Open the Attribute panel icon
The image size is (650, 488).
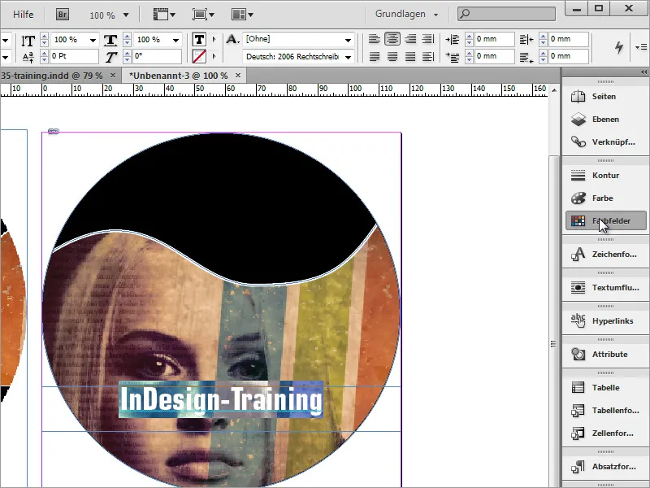(578, 355)
